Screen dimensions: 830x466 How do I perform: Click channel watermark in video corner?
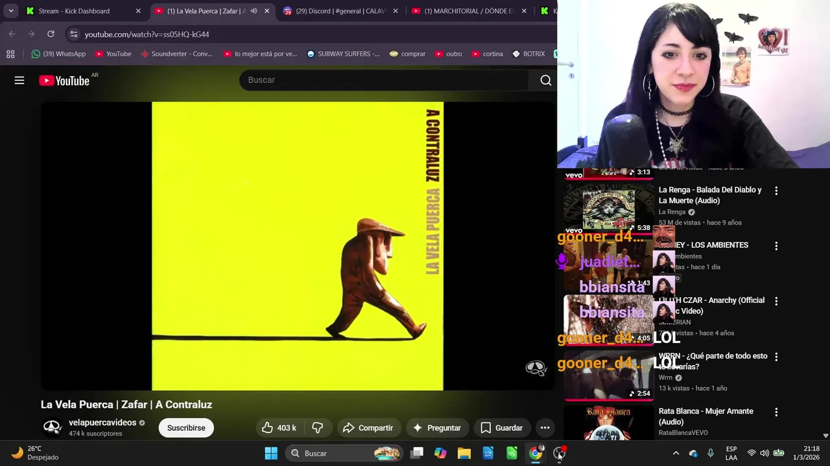point(536,368)
